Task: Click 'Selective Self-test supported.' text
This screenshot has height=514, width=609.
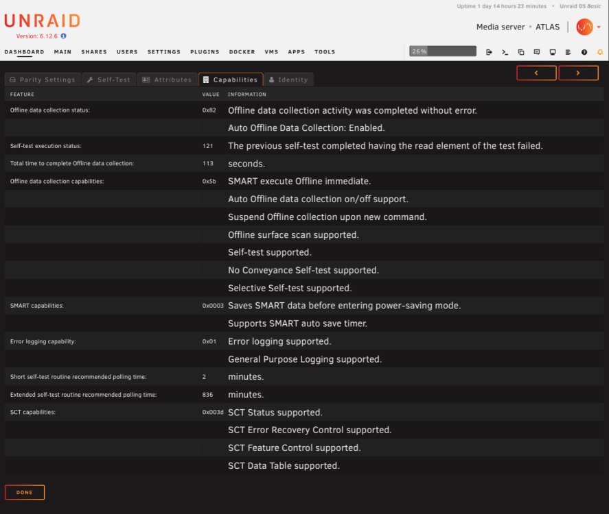Action: (290, 288)
